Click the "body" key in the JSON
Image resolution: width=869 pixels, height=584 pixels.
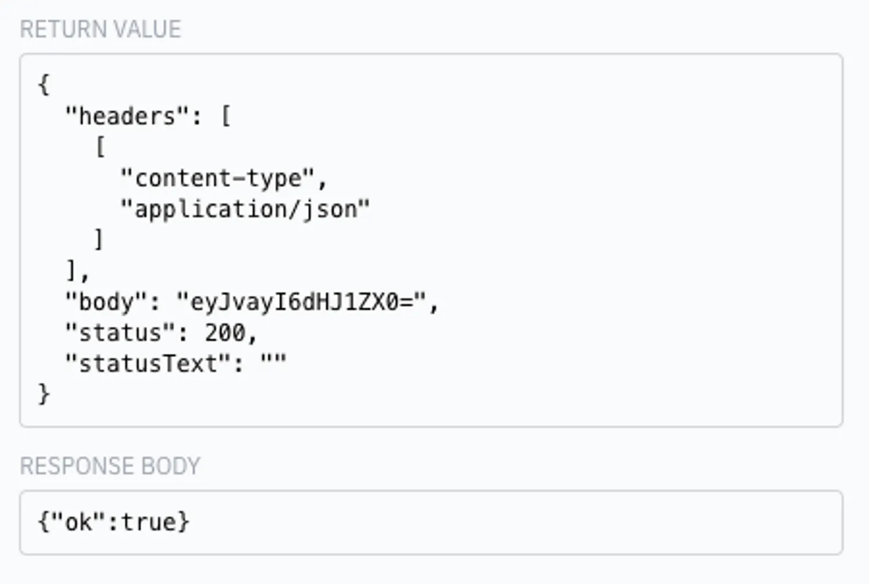(x=107, y=302)
